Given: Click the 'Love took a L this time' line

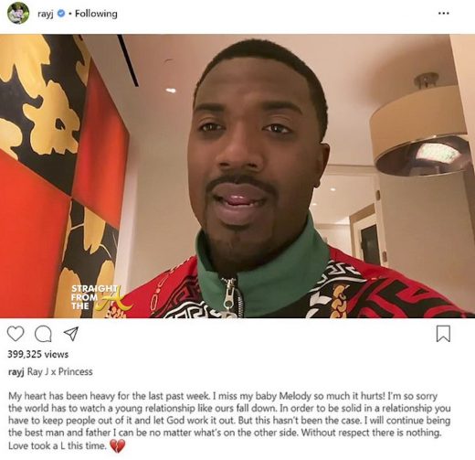Looking at the screenshot, I should tap(58, 445).
